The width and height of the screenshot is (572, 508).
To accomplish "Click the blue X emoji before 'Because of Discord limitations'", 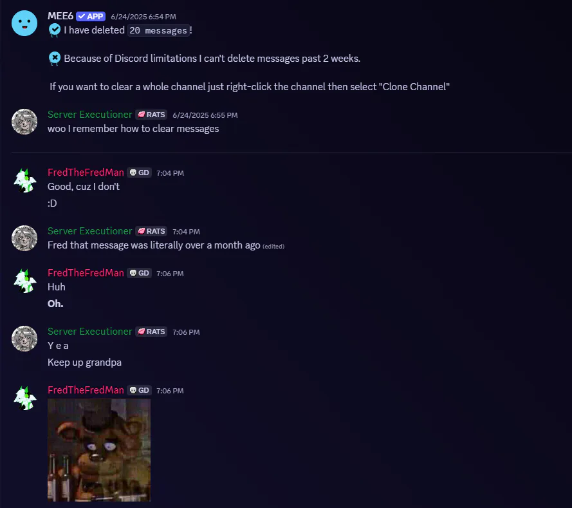I will click(x=55, y=59).
